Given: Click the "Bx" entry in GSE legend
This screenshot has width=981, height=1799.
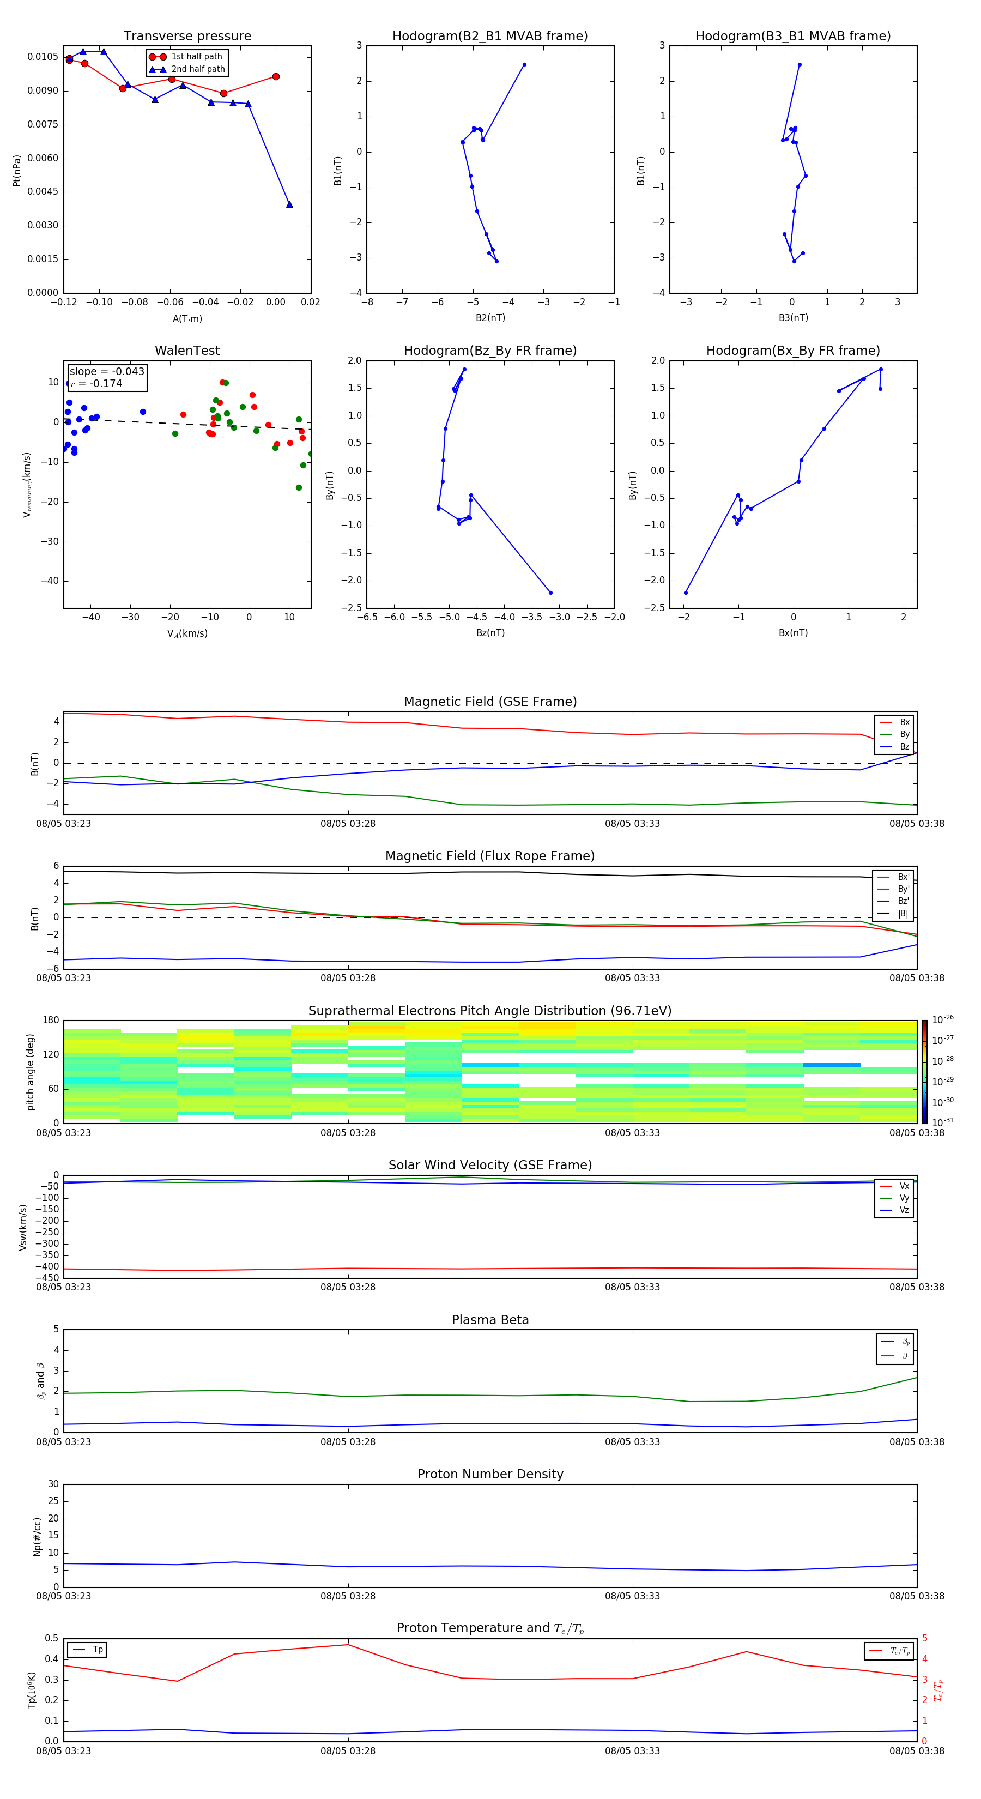Looking at the screenshot, I should (894, 722).
